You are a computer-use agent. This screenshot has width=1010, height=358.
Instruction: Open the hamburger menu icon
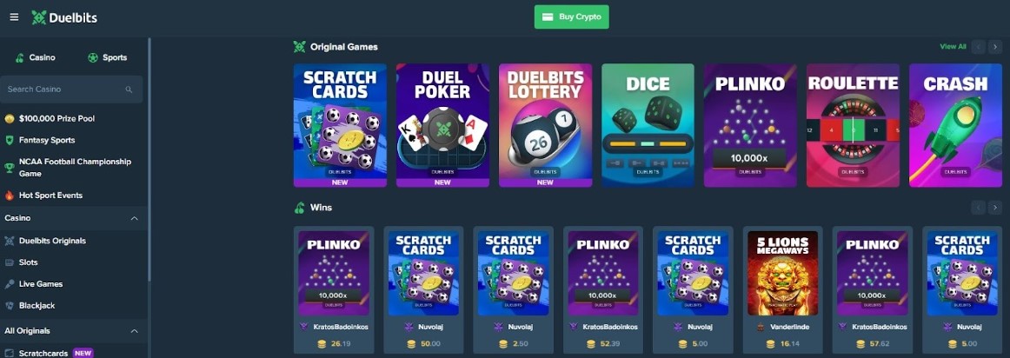[x=14, y=17]
